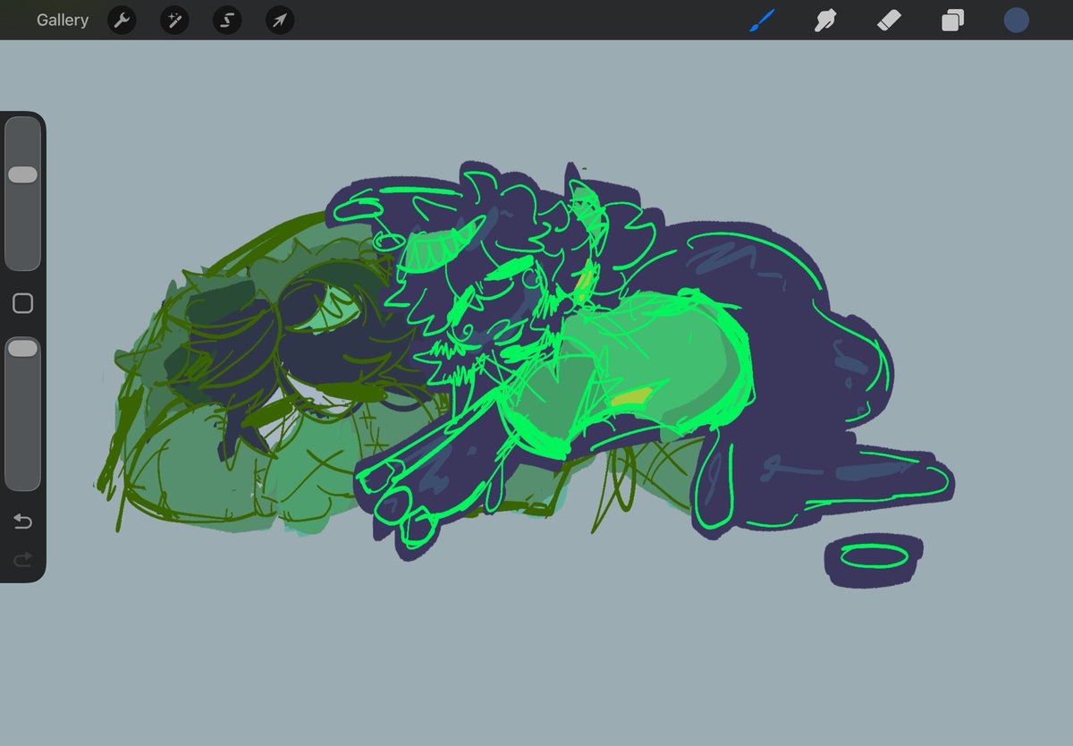Undo the last stroke

coord(23,521)
